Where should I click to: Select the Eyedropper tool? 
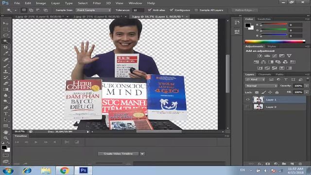5,53
